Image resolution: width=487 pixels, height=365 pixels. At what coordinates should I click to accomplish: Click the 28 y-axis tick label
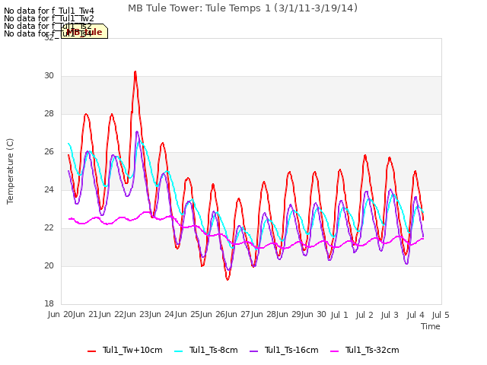point(49,113)
